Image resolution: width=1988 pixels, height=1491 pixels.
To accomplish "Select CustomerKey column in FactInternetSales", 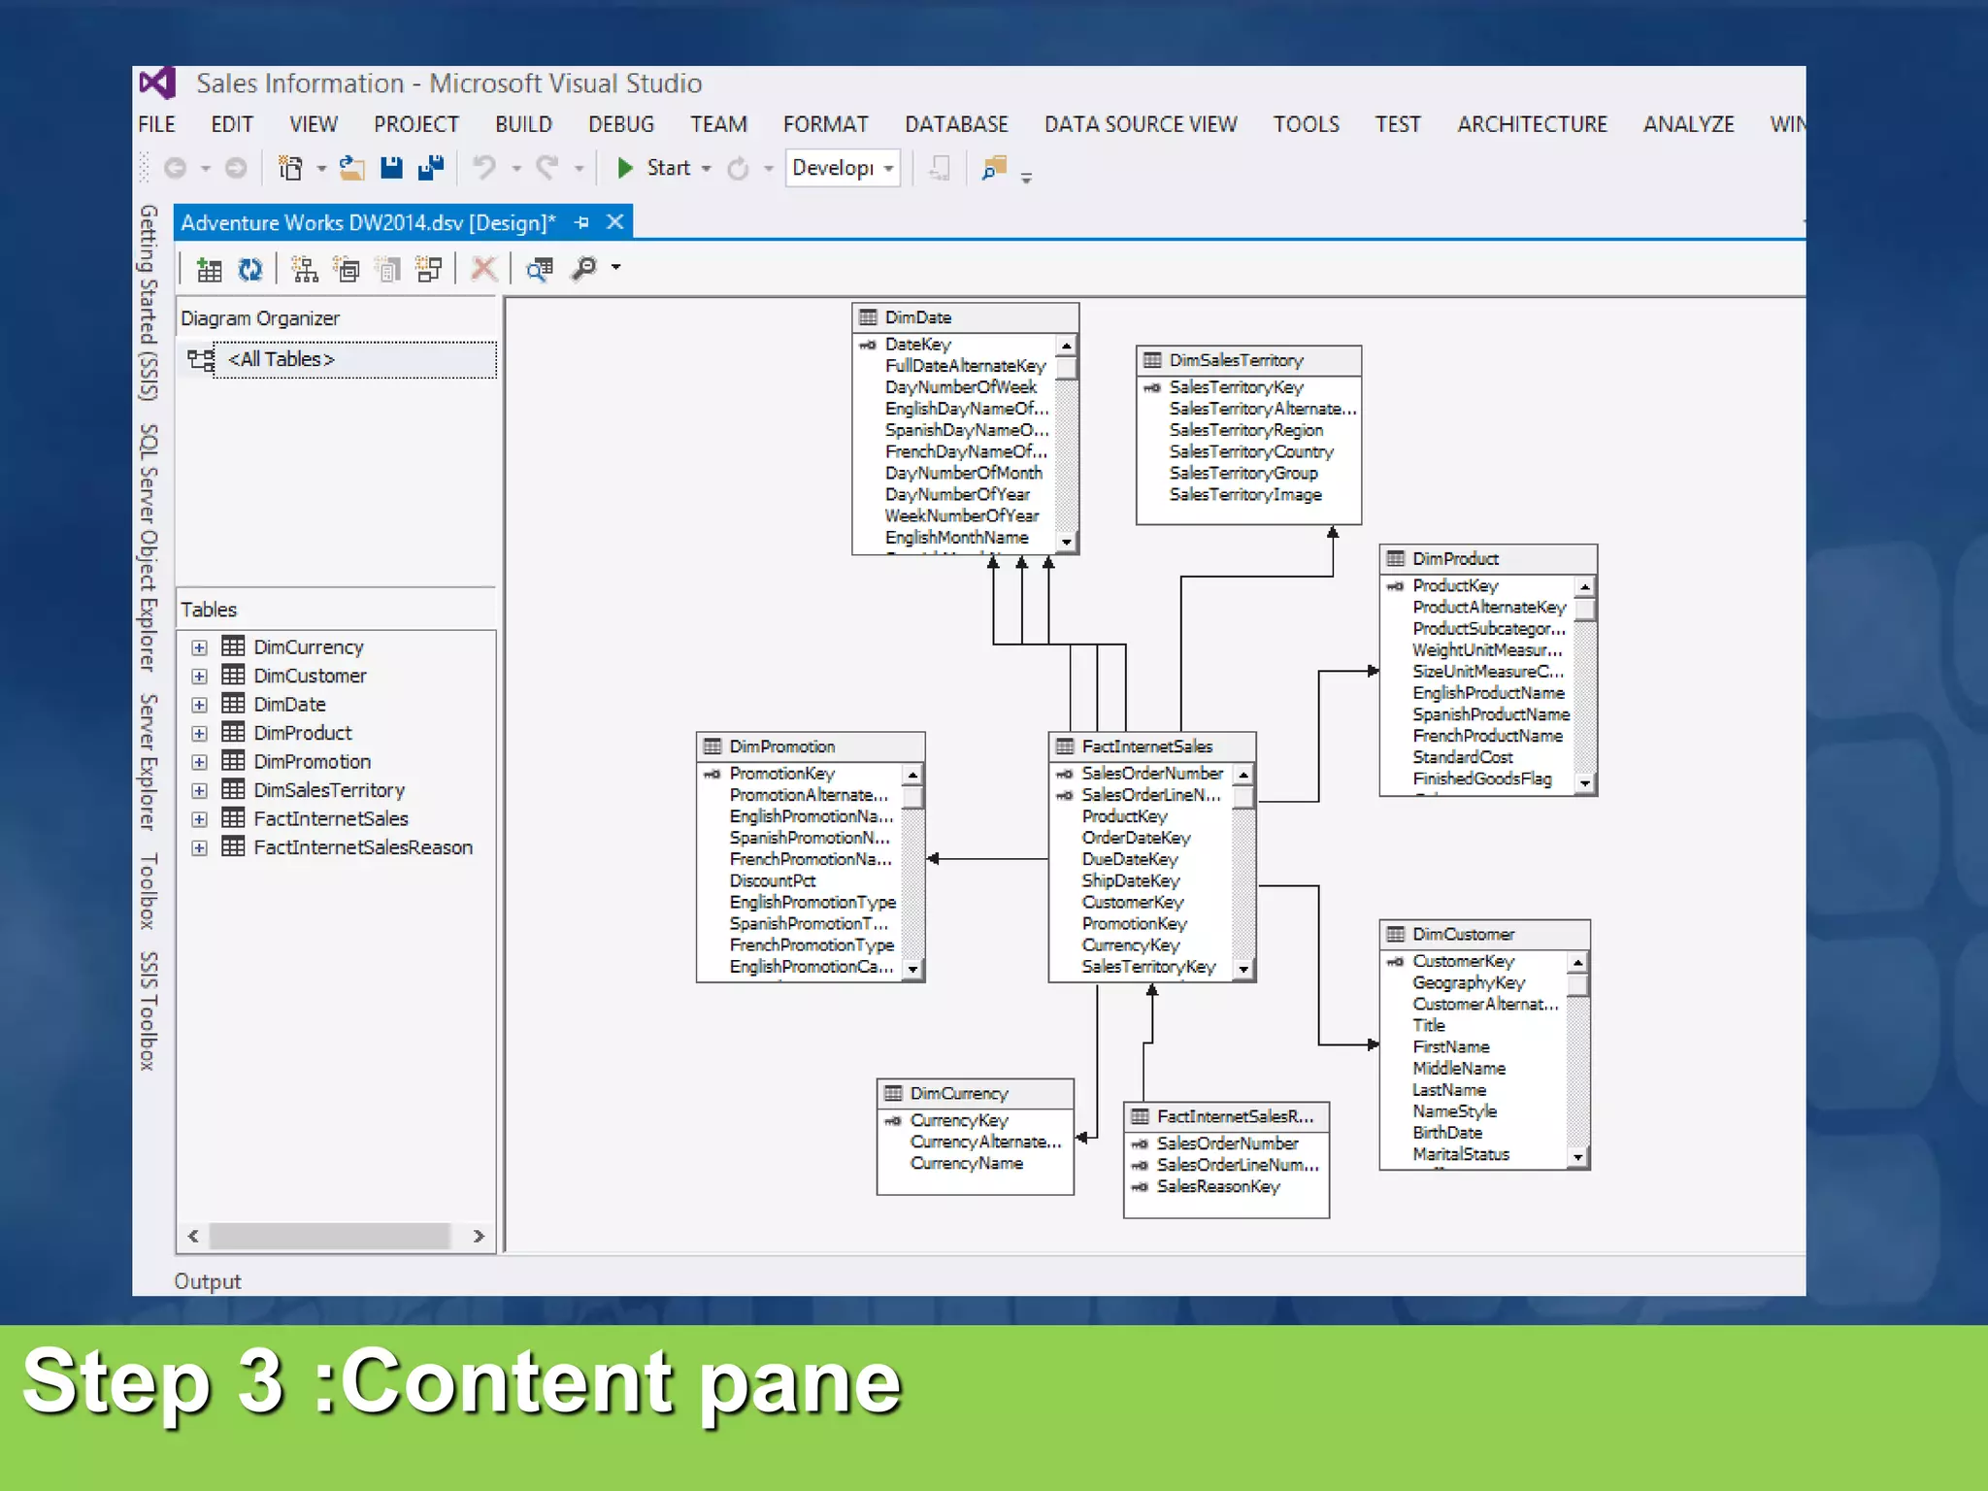I will [x=1133, y=903].
